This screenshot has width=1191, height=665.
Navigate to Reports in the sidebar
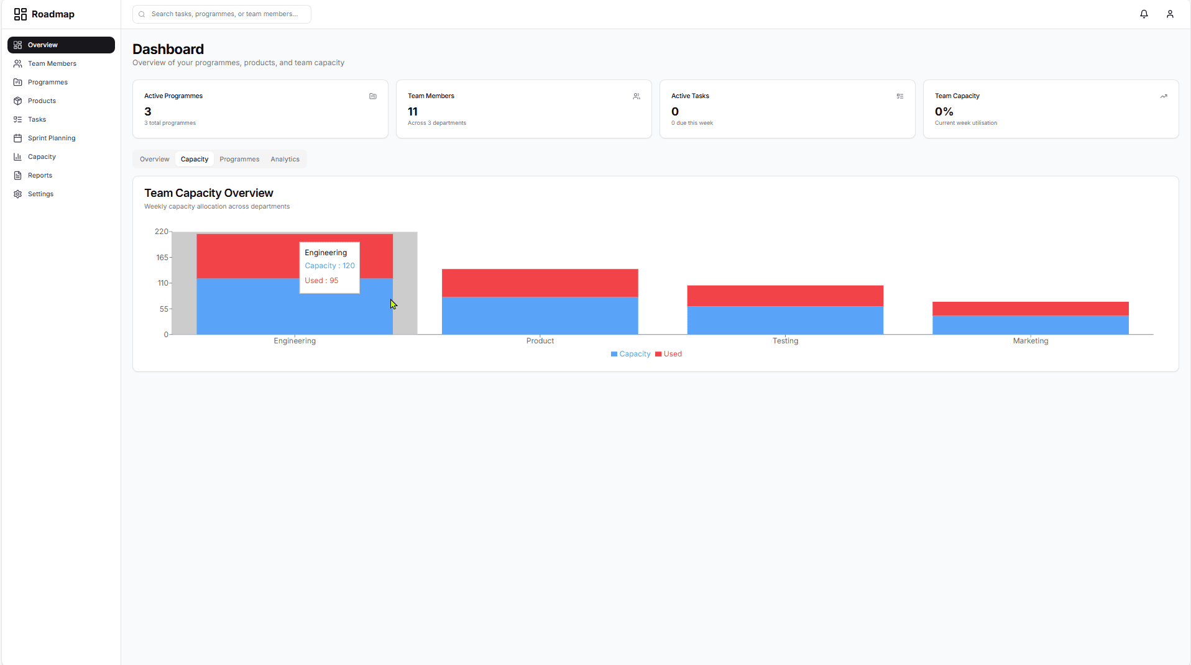click(40, 175)
